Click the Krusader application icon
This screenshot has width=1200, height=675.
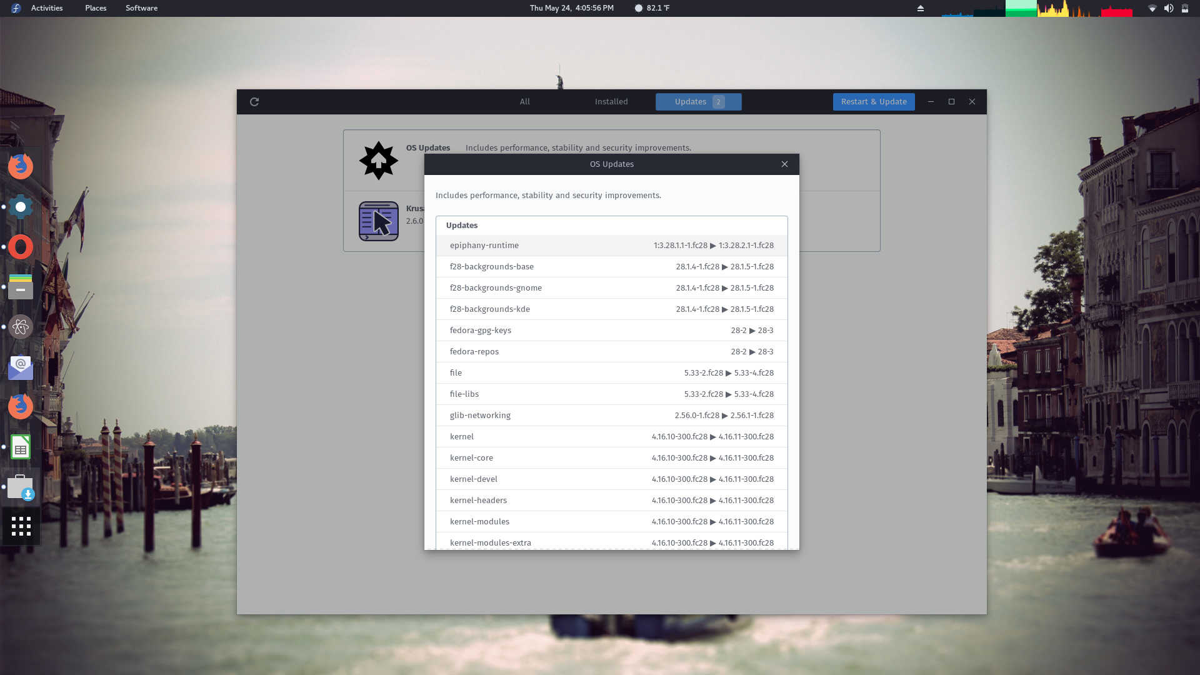pyautogui.click(x=378, y=221)
